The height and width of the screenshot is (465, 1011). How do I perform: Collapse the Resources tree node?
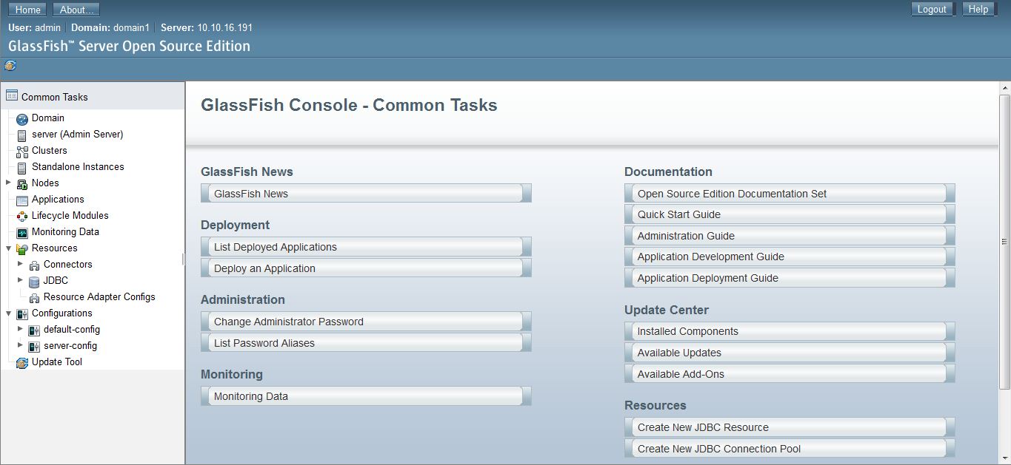(x=8, y=248)
